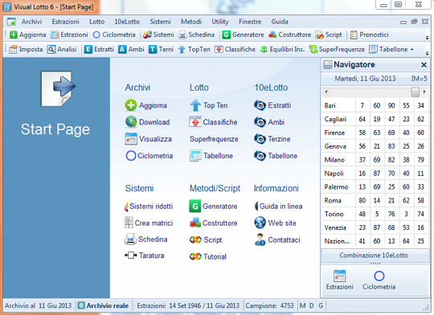Image resolution: width=434 pixels, height=315 pixels.
Task: Click the Download globe link
Action: (x=147, y=122)
